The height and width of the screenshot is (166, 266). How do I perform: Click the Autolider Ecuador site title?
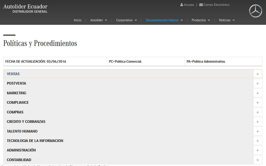25,7
